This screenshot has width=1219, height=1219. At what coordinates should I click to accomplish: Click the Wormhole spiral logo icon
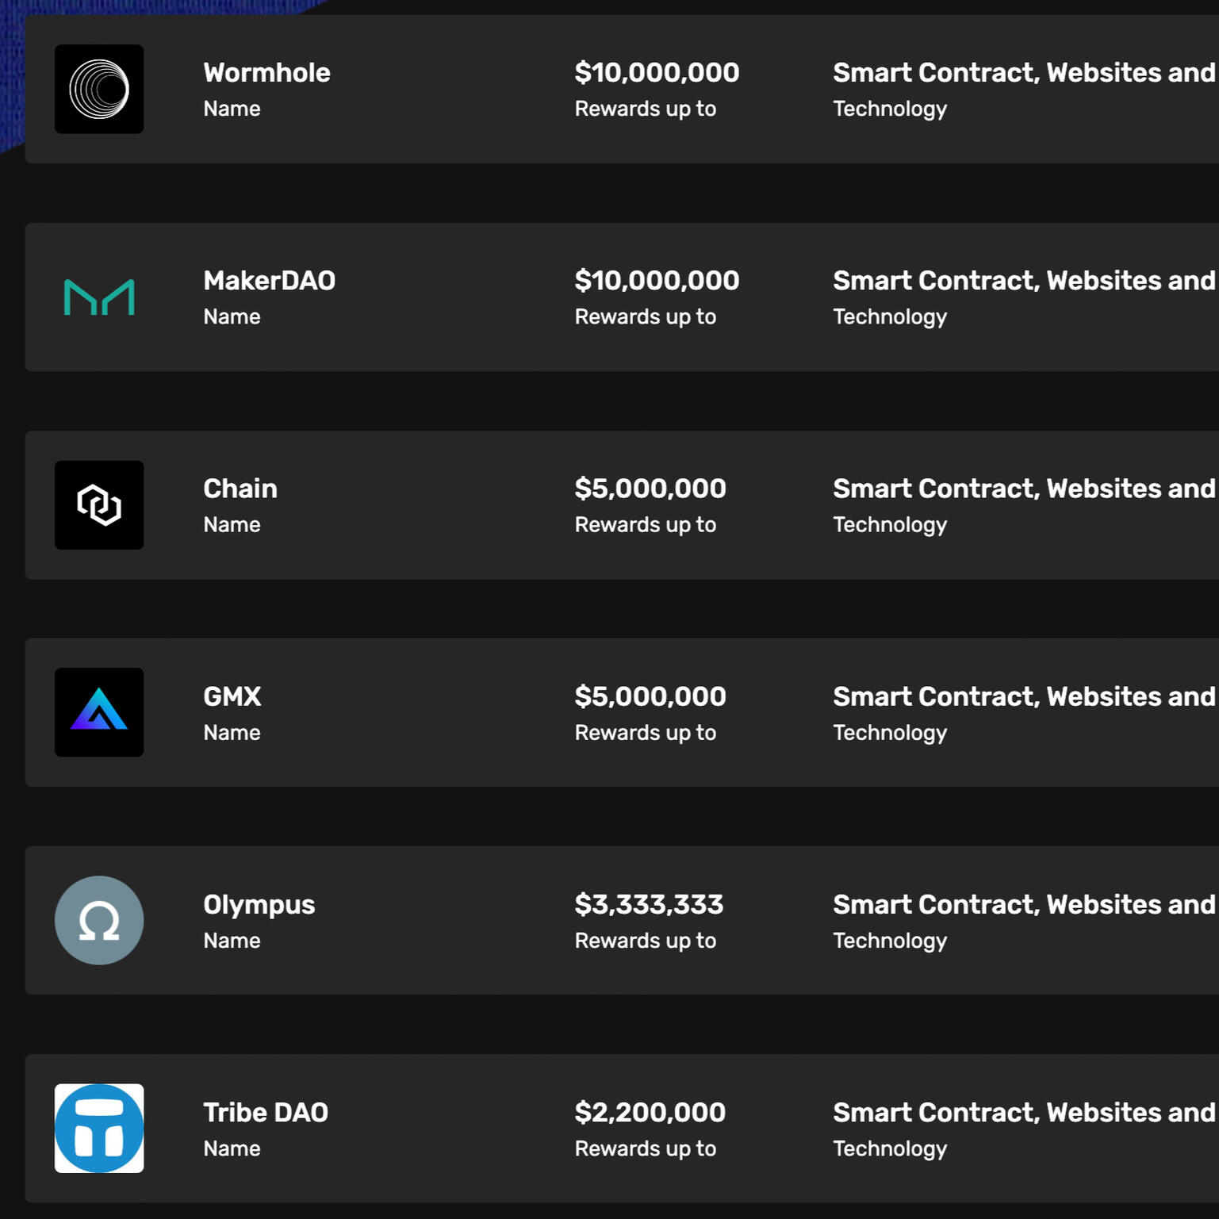[x=99, y=89]
